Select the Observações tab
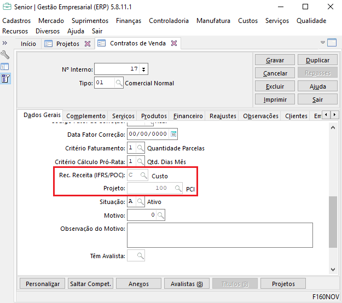The height and width of the screenshot is (303, 342). point(260,116)
